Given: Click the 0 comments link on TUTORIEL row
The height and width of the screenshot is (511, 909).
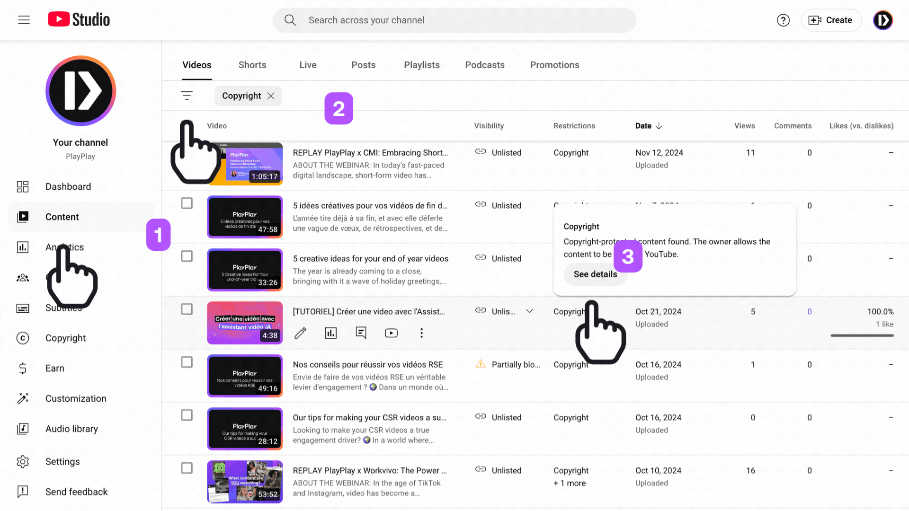Looking at the screenshot, I should [810, 312].
